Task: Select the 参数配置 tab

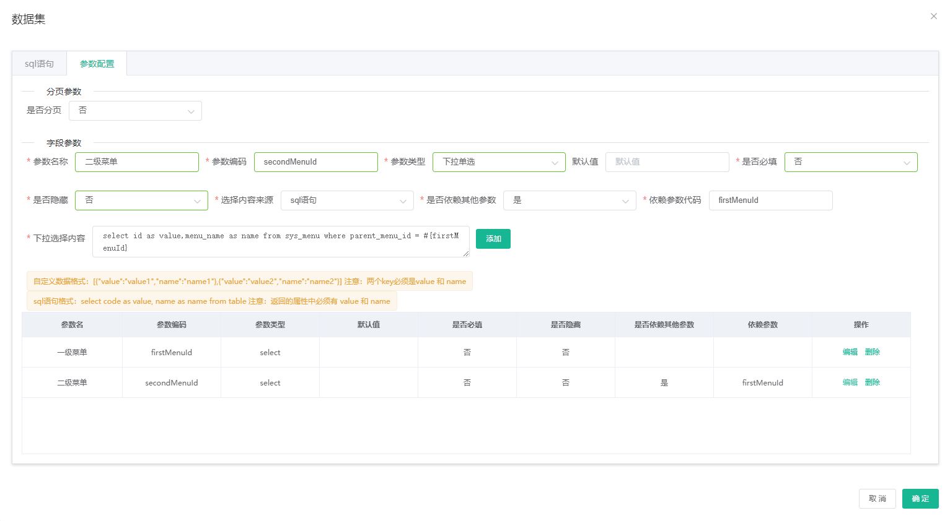Action: (97, 64)
